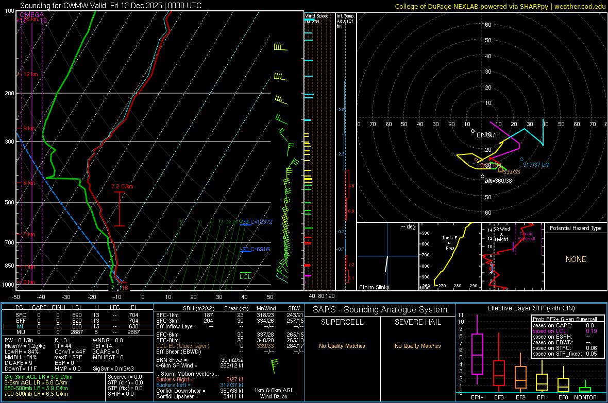Select the highlighted ML parcel row
This screenshot has height=403, width=608.
(77, 326)
